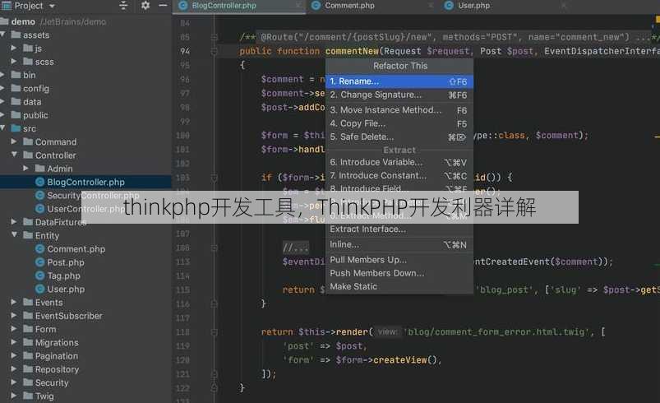
Task: Click the Twig folder icon
Action: [x=28, y=396]
